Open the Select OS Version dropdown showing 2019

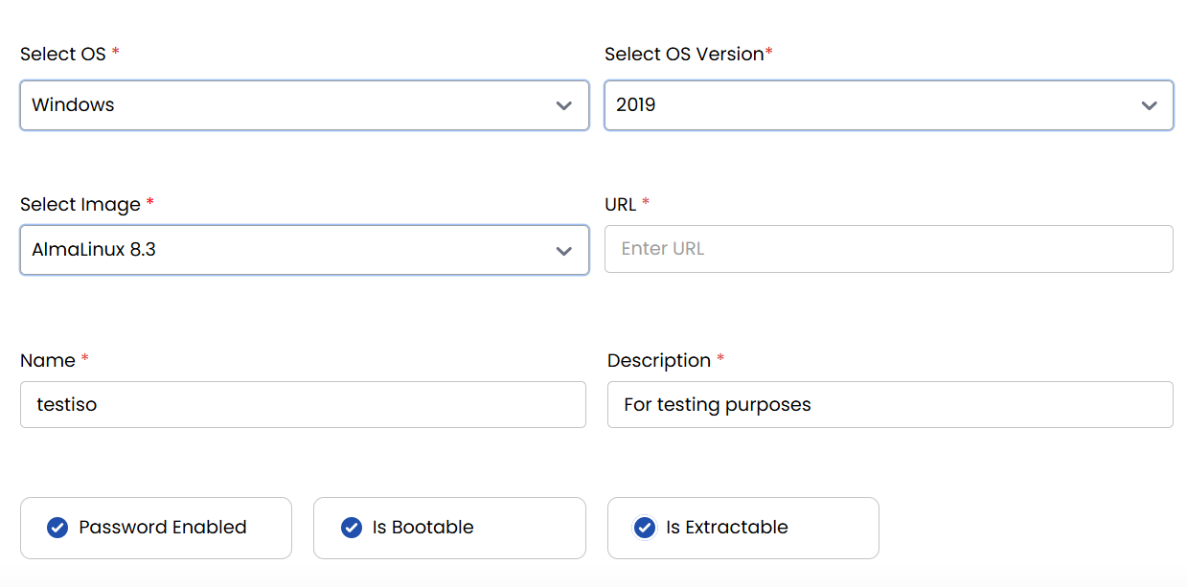click(872, 105)
